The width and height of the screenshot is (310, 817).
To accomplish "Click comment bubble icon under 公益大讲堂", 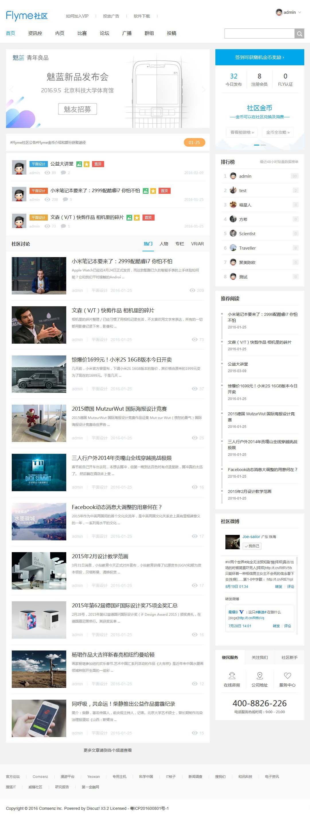I will click(63, 173).
